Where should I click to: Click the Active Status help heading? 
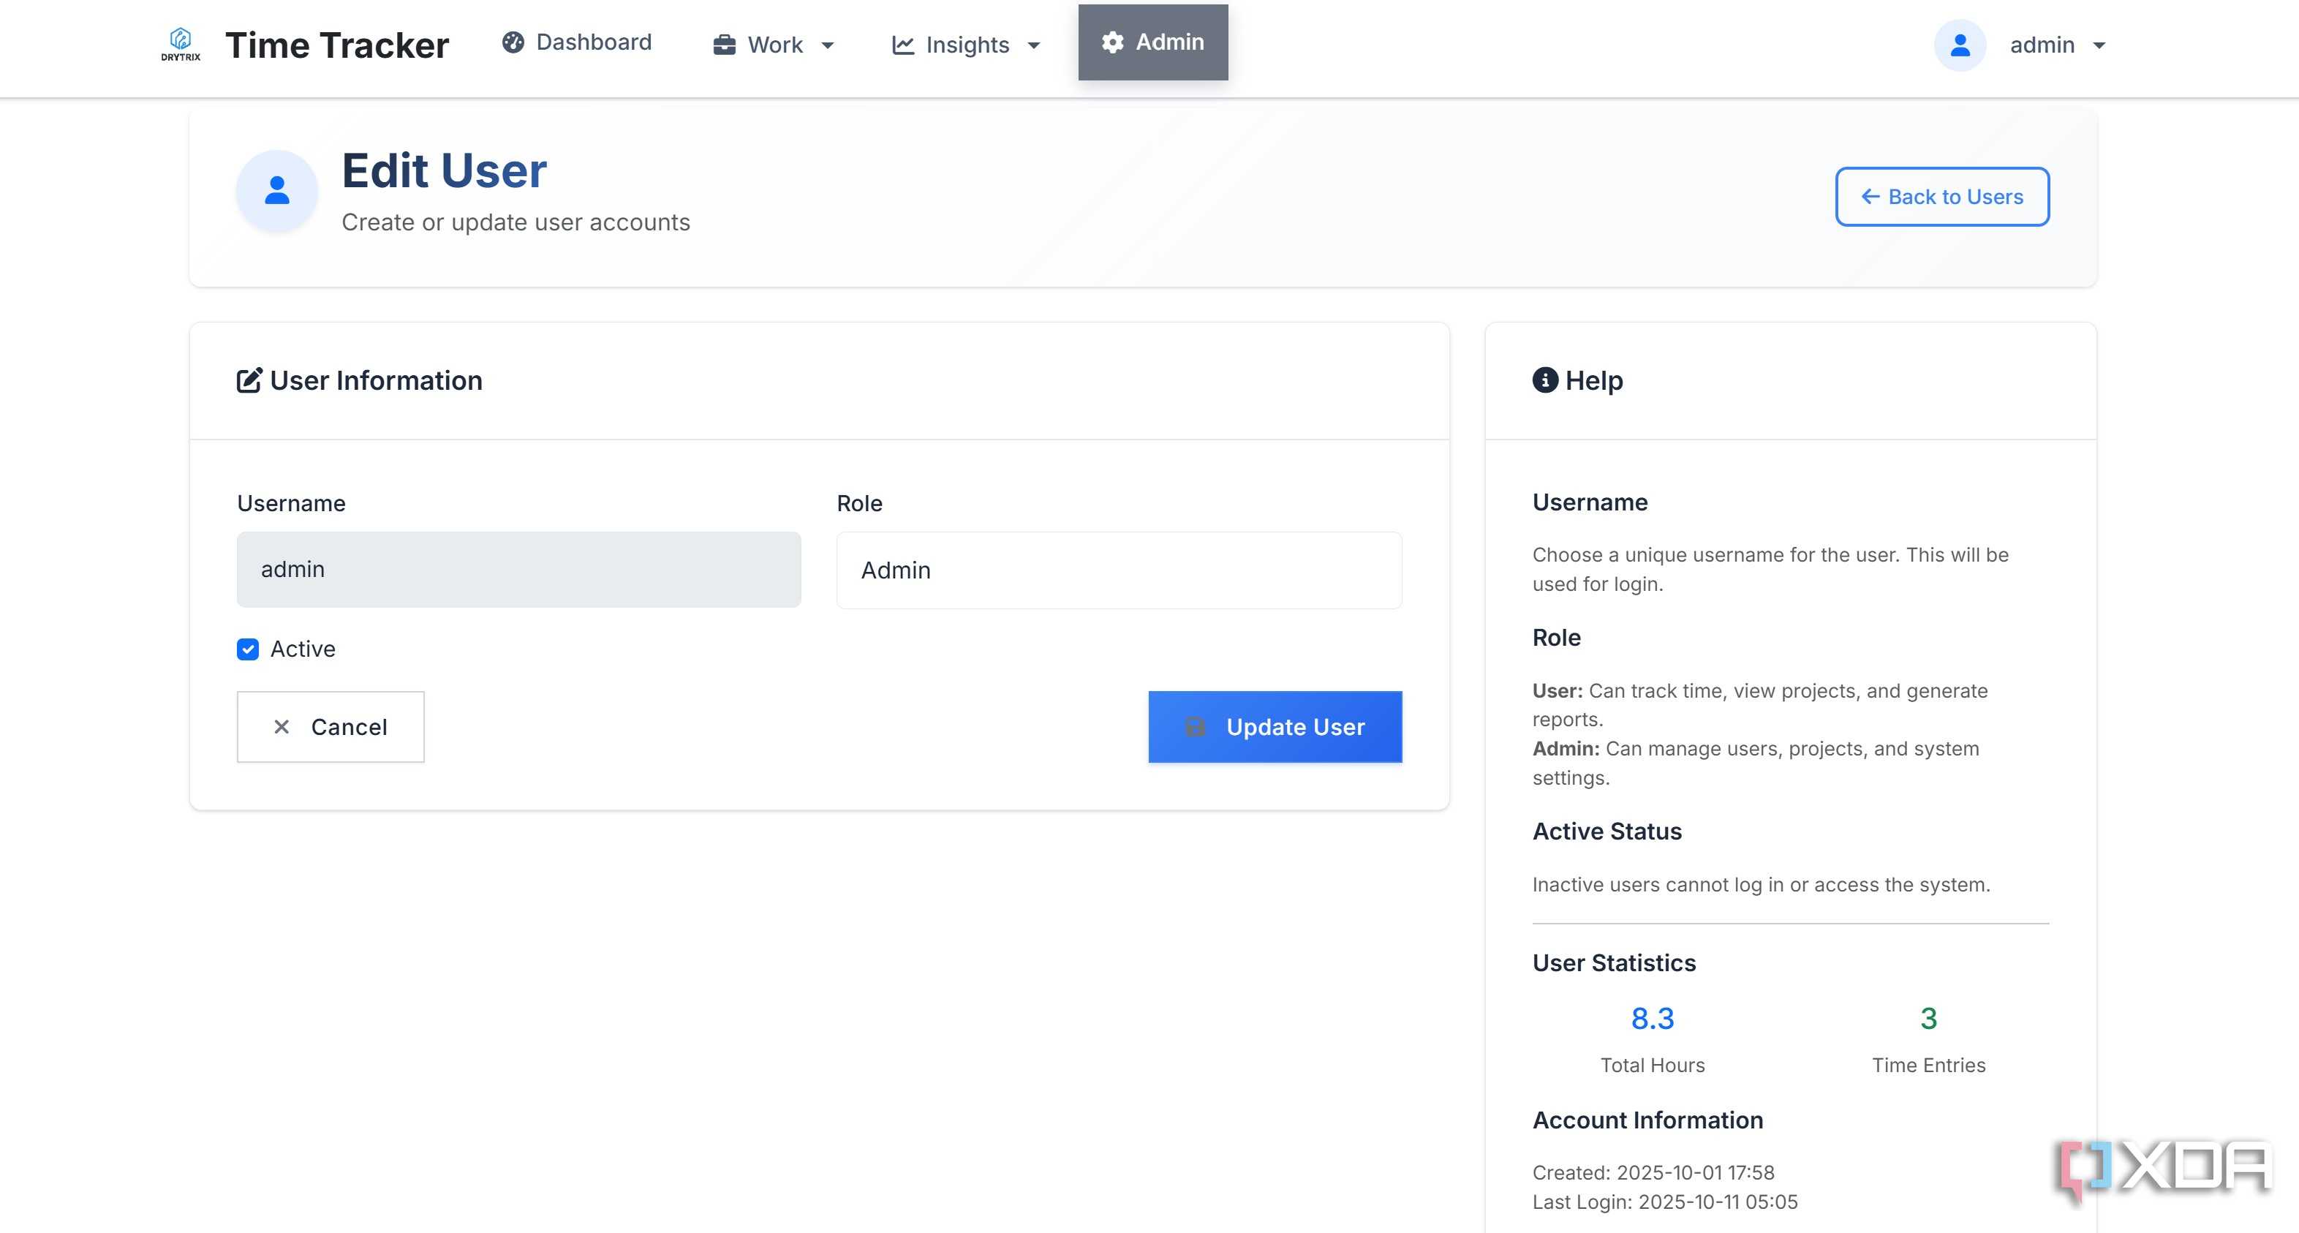(1607, 832)
